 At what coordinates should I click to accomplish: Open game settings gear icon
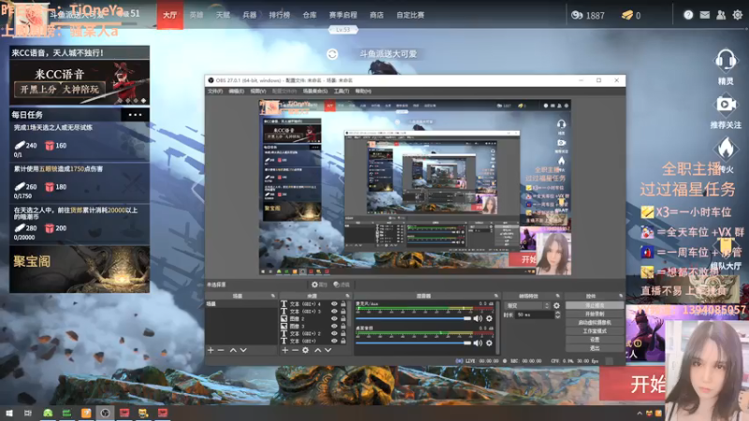point(738,15)
